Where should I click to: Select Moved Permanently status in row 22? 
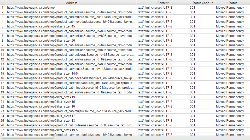point(230,107)
